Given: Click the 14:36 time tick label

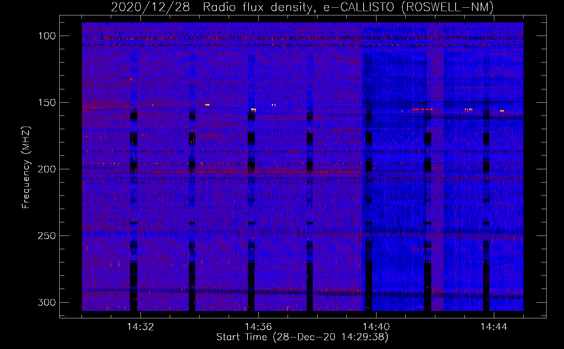Looking at the screenshot, I should [258, 327].
